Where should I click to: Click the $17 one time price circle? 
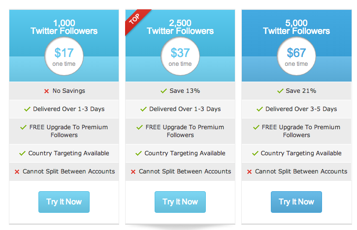tap(64, 57)
